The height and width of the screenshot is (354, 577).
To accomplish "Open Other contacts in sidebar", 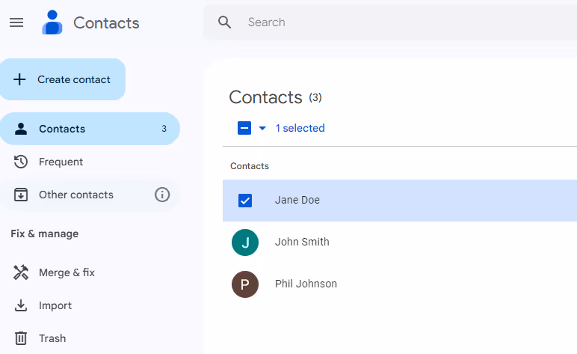I will tap(90, 195).
